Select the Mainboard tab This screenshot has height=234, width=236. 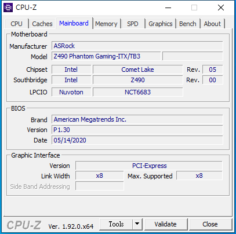click(74, 23)
